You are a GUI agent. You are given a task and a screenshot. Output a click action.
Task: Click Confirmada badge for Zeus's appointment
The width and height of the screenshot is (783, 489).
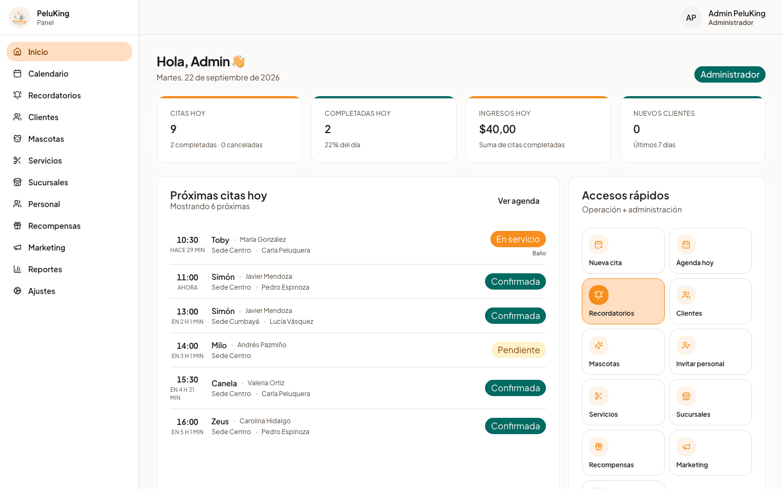[515, 426]
